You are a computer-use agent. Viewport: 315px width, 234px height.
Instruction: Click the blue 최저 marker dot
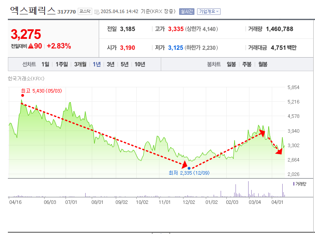189,168
